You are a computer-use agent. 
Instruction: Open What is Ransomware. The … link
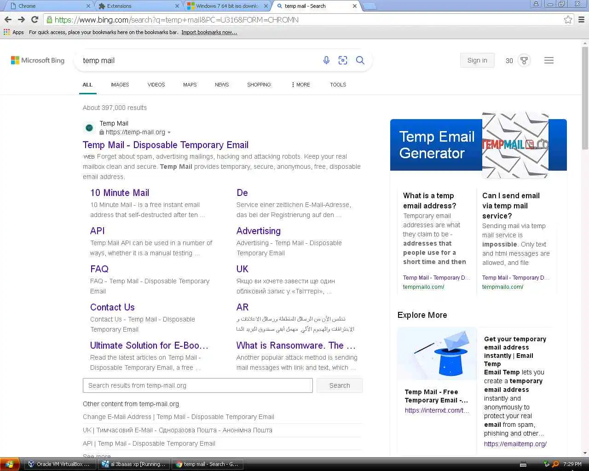pyautogui.click(x=296, y=345)
